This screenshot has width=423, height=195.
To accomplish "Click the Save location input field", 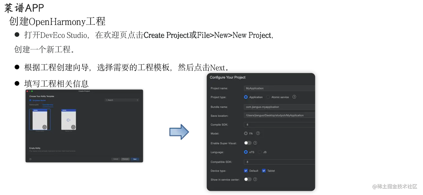I will tap(279, 115).
